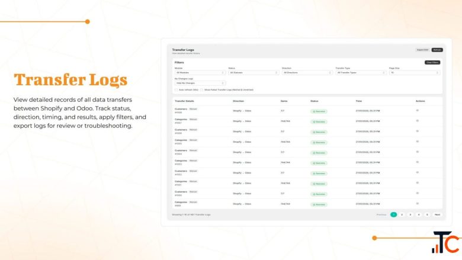Click the Manual tag in row #1004
This screenshot has width=462, height=260.
tap(193, 150)
